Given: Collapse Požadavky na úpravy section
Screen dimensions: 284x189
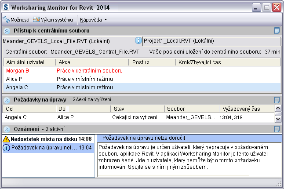Looking at the screenshot, I should click(7, 100).
